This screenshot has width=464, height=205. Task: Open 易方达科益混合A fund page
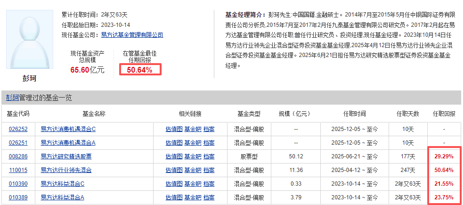pos(63,197)
